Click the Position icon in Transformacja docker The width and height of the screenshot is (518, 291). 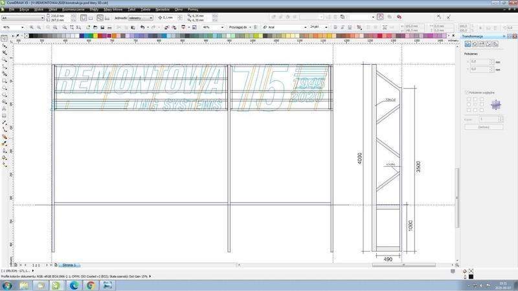468,44
